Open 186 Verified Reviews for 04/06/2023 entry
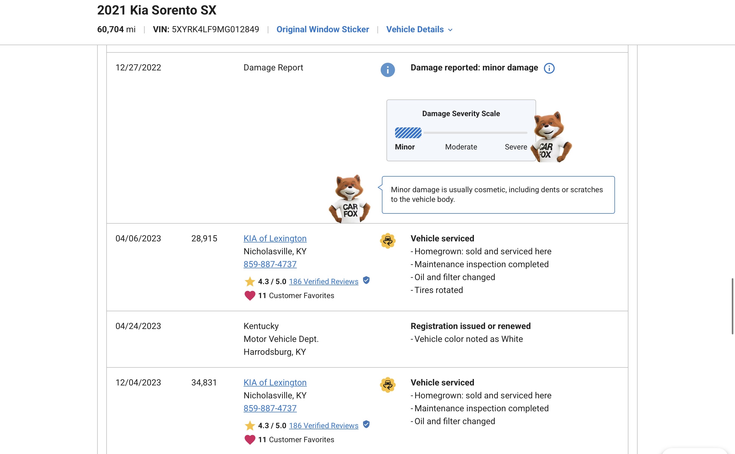The image size is (735, 454). click(323, 281)
